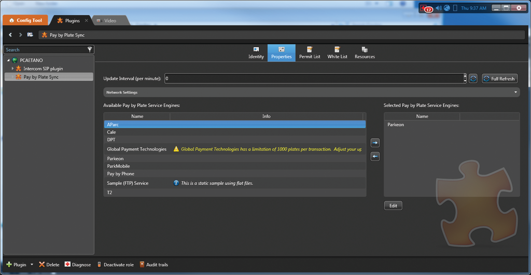Open the Identity tab

256,53
